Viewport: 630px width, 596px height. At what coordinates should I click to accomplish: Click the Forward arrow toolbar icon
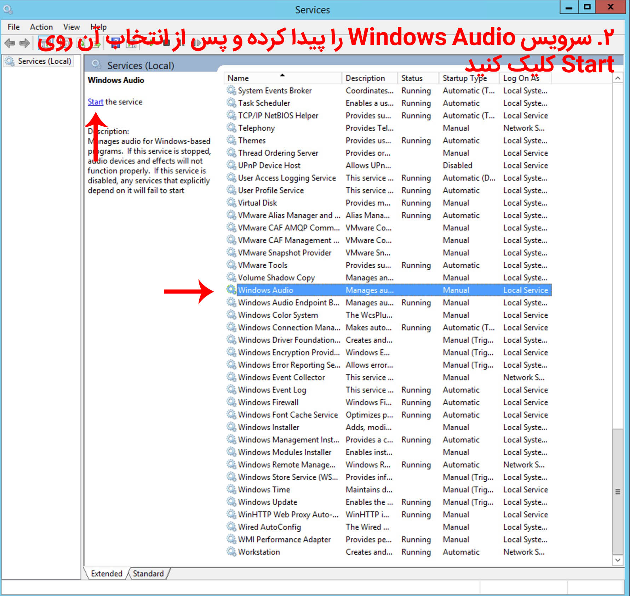(24, 43)
